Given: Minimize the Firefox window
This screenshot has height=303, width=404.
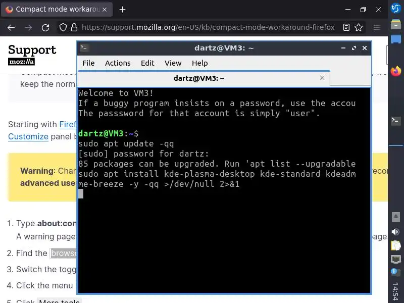Looking at the screenshot, I should (348, 10).
